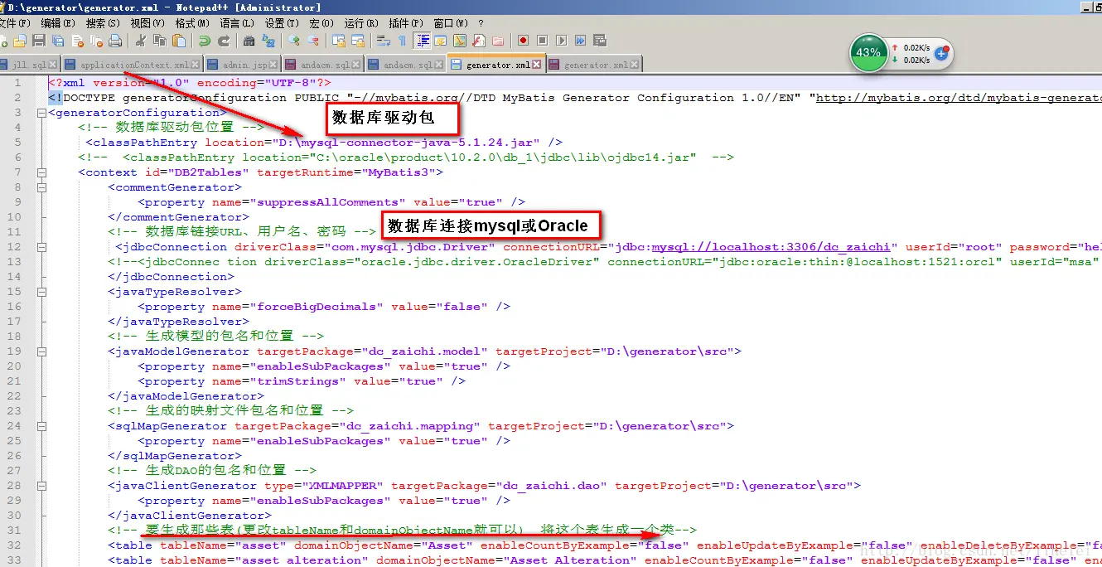1102x567 pixels.
Task: Open the 窗口(W) menu
Action: pos(451,23)
